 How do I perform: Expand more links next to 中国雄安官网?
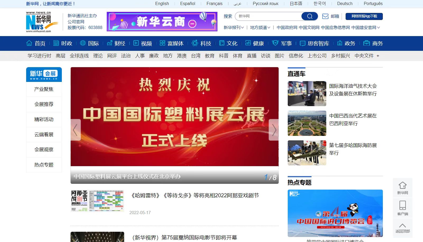(x=379, y=27)
